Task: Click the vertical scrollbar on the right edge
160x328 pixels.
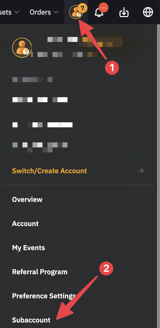Action: (x=158, y=151)
